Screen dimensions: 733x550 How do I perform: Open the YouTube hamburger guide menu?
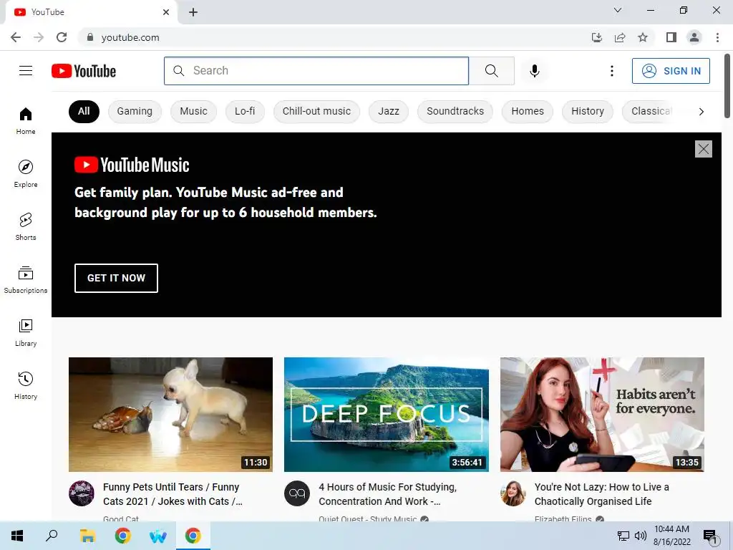(x=26, y=71)
